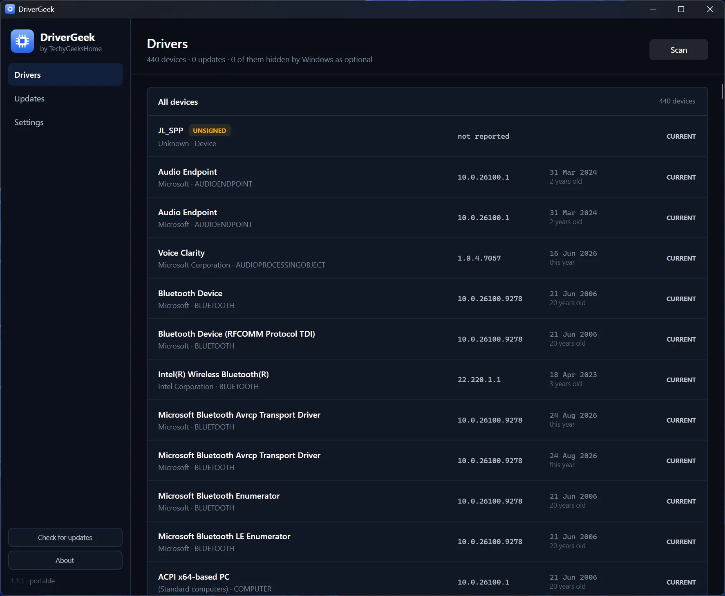The image size is (725, 596).
Task: Select the Voice Clarity driver row
Action: coord(427,259)
